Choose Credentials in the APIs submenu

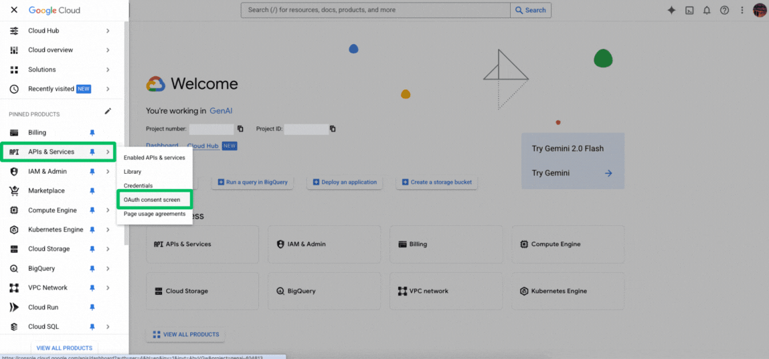138,186
